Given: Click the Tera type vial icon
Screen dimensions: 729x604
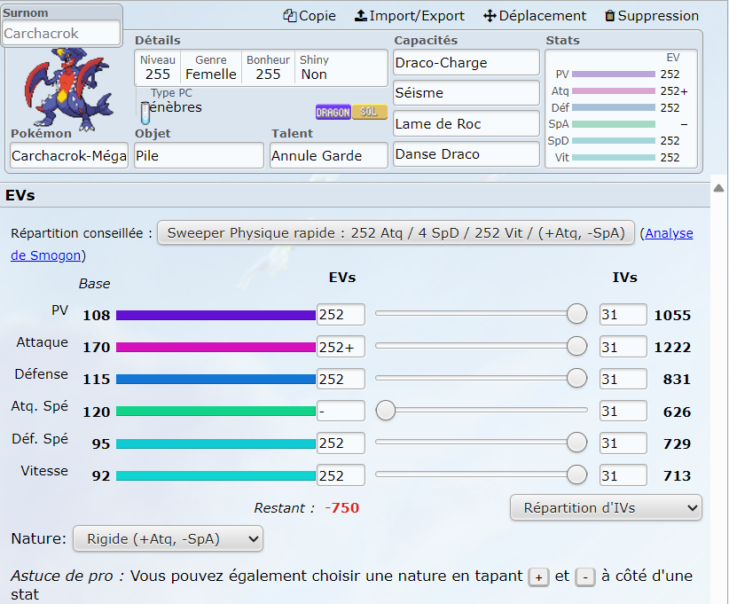Looking at the screenshot, I should point(145,113).
